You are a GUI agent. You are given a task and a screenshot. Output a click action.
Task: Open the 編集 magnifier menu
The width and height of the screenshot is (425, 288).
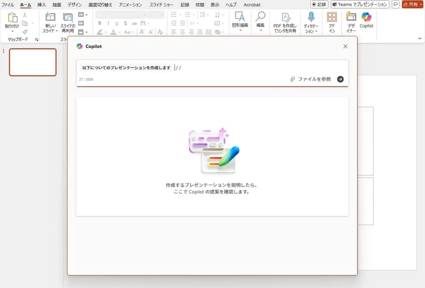(x=261, y=21)
